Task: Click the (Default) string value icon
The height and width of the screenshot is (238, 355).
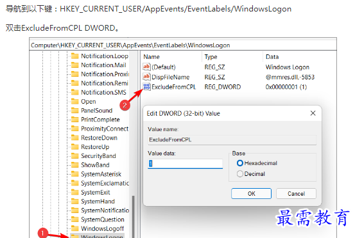Action: coord(146,67)
